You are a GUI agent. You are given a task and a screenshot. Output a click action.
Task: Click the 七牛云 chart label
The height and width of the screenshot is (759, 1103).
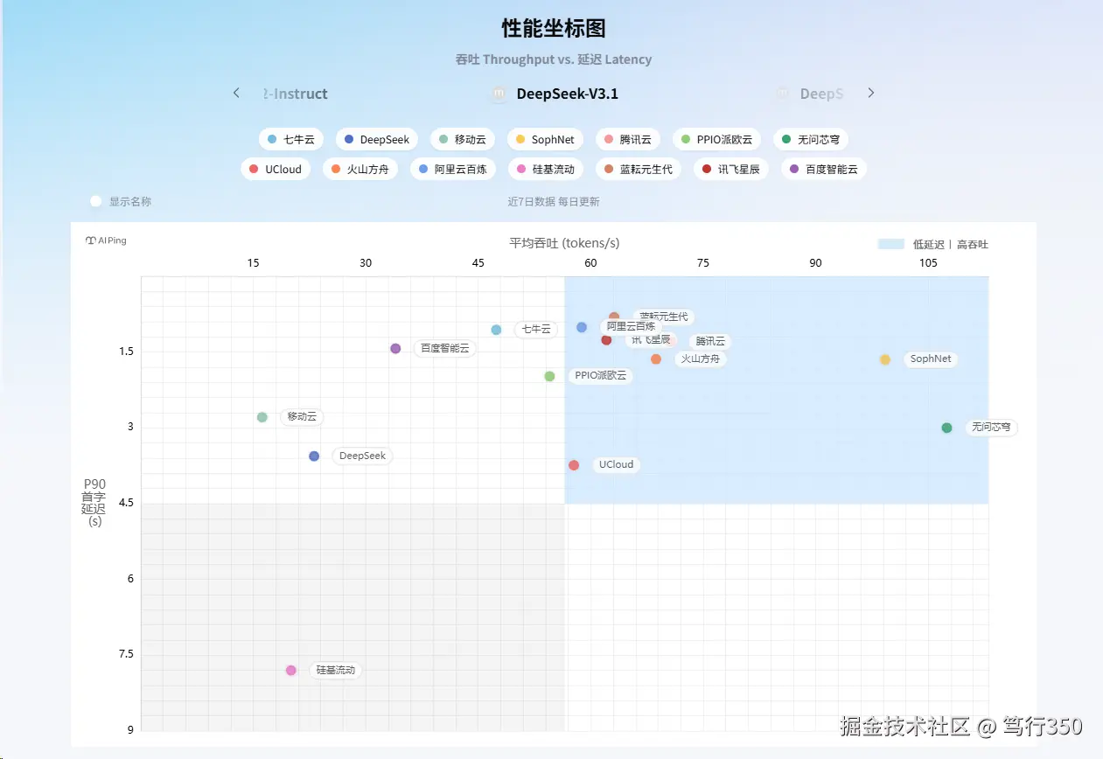click(x=536, y=330)
